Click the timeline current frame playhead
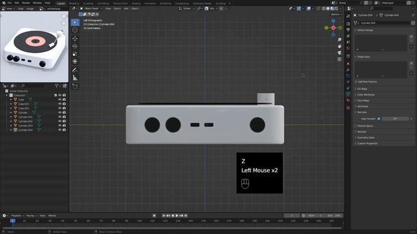 click(x=12, y=221)
